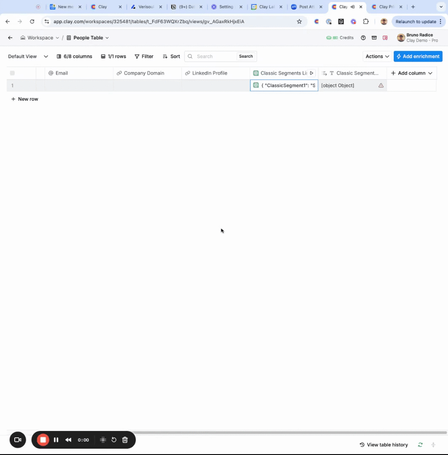This screenshot has height=455, width=448.
Task: Click the refresh sync icon beside table history
Action: click(x=420, y=444)
